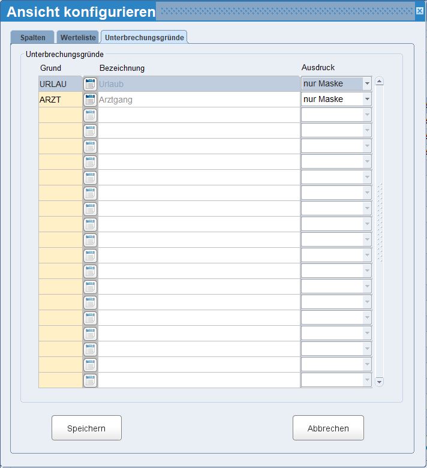Select the URLAU Grund cell
Image resolution: width=427 pixels, height=468 pixels.
tap(60, 84)
